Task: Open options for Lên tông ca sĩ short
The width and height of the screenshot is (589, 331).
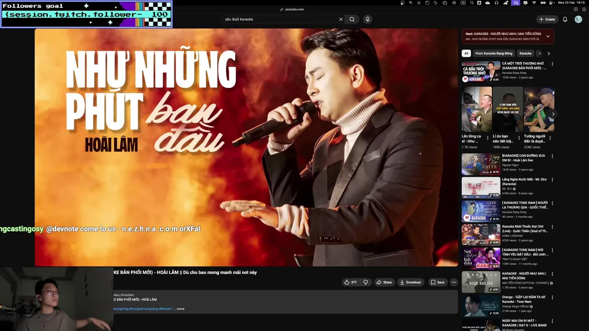Action: [488, 137]
